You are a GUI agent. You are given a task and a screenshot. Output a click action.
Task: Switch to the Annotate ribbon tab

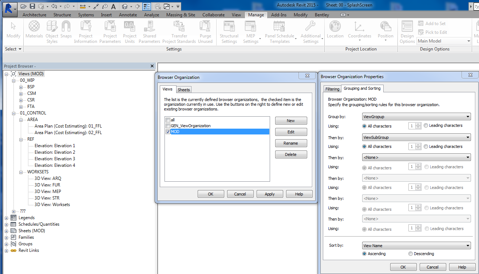pos(128,15)
